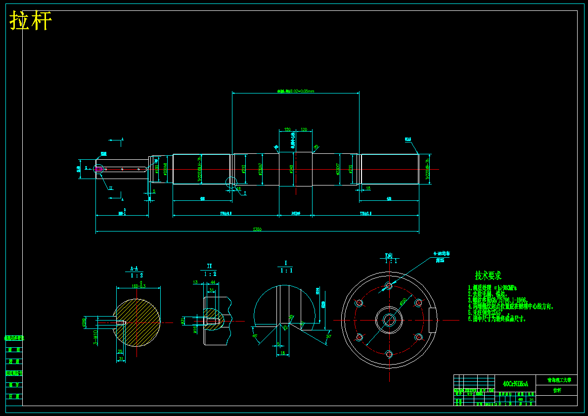The width and height of the screenshot is (588, 416).
Task: Select requirement line 3 citing GB/T5796.1-1986
Action: coord(498,300)
